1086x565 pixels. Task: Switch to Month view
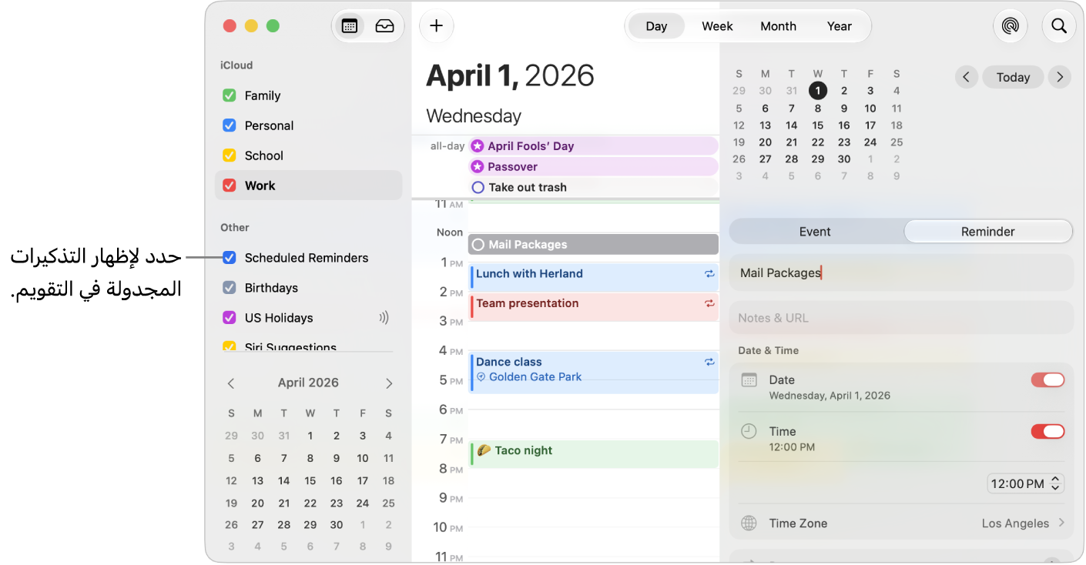[778, 26]
